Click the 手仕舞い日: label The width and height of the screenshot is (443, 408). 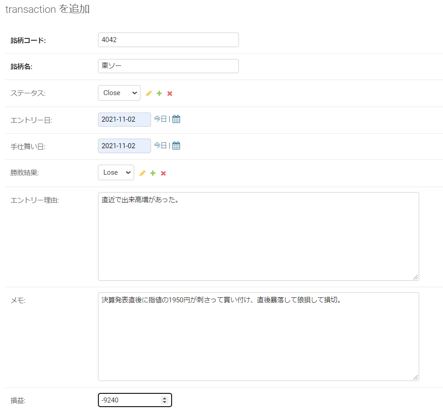tap(28, 147)
